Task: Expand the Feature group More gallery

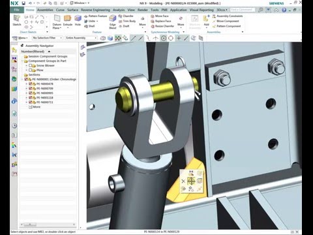Action: click(x=142, y=22)
